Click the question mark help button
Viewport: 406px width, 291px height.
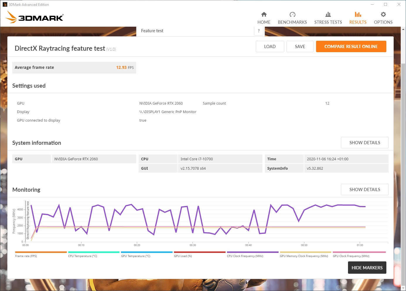pyautogui.click(x=259, y=31)
